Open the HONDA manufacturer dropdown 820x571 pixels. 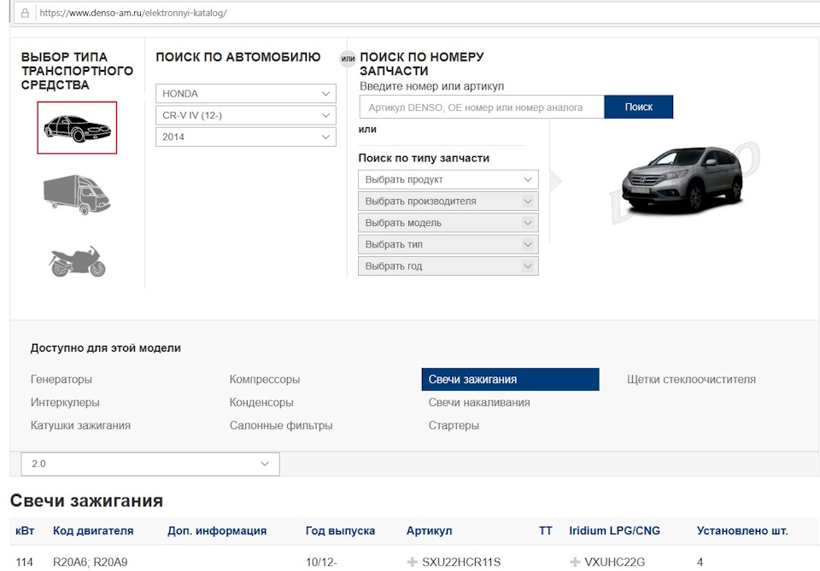click(246, 94)
